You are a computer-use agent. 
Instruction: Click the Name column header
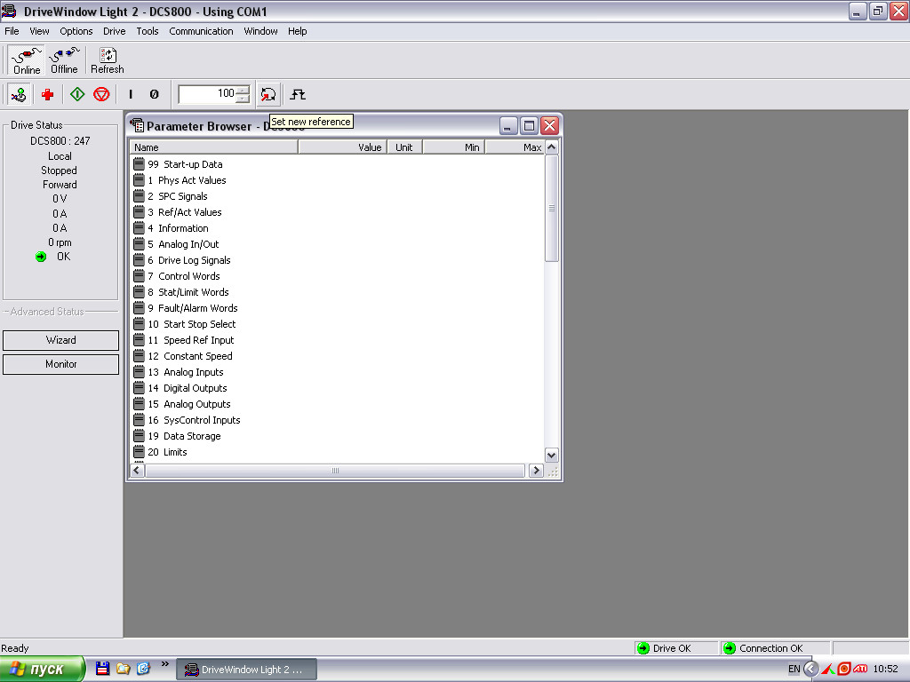click(213, 147)
